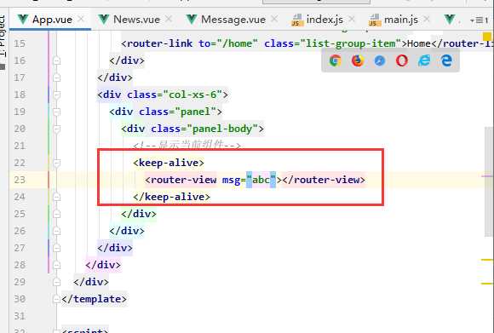Open page in Safari browser icon
This screenshot has height=333, width=494.
coord(380,60)
